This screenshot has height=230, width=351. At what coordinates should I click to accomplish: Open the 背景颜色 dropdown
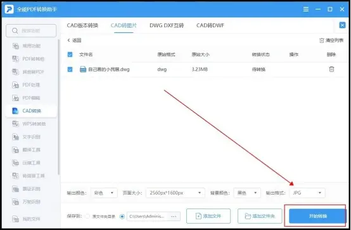pos(247,193)
